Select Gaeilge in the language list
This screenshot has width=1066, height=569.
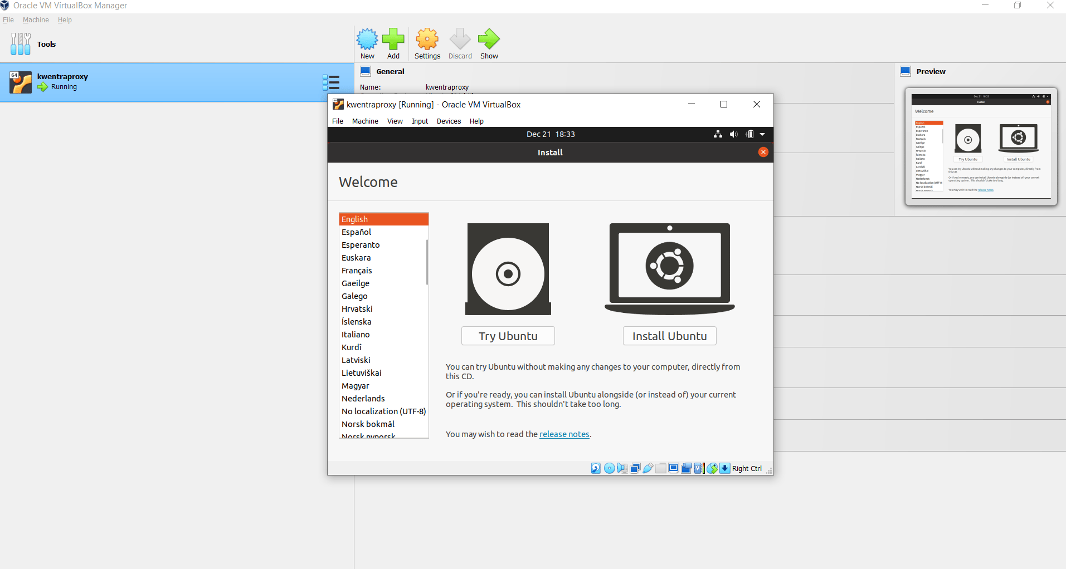pos(384,283)
